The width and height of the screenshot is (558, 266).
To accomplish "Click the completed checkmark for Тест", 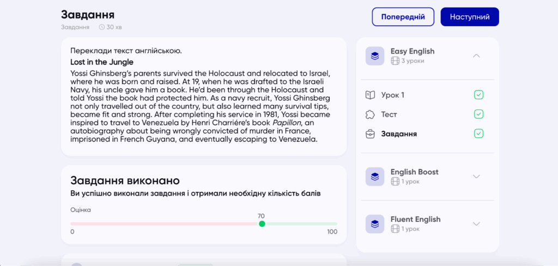I will tap(478, 114).
